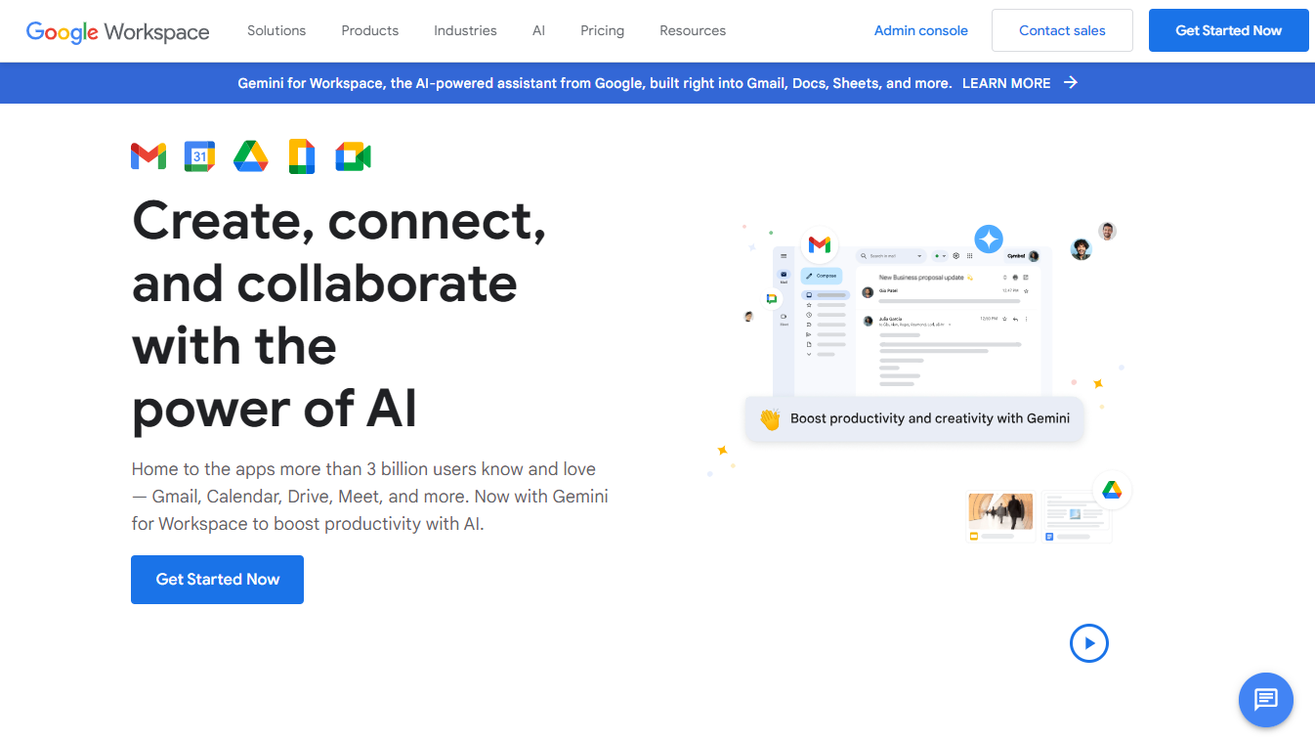Click the avatar with curly hair

(1081, 249)
